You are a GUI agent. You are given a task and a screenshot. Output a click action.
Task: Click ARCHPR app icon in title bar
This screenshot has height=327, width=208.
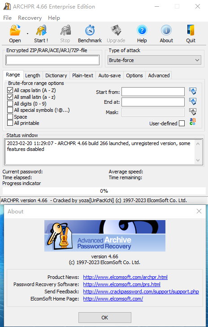(7, 6)
